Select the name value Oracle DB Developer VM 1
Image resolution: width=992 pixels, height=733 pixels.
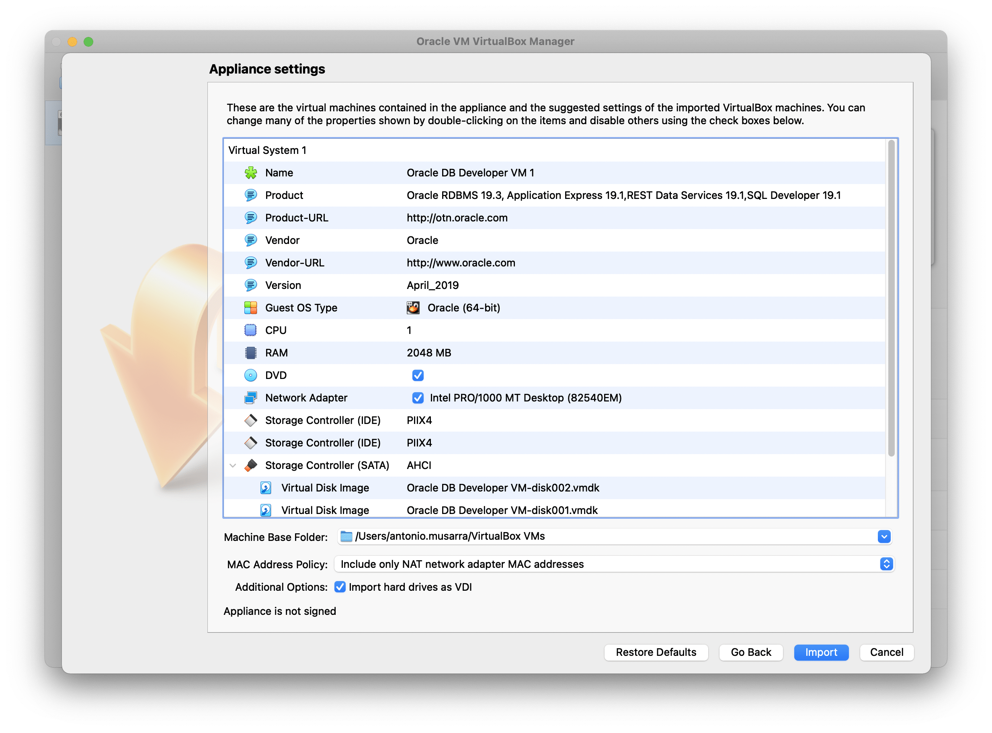pyautogui.click(x=471, y=173)
